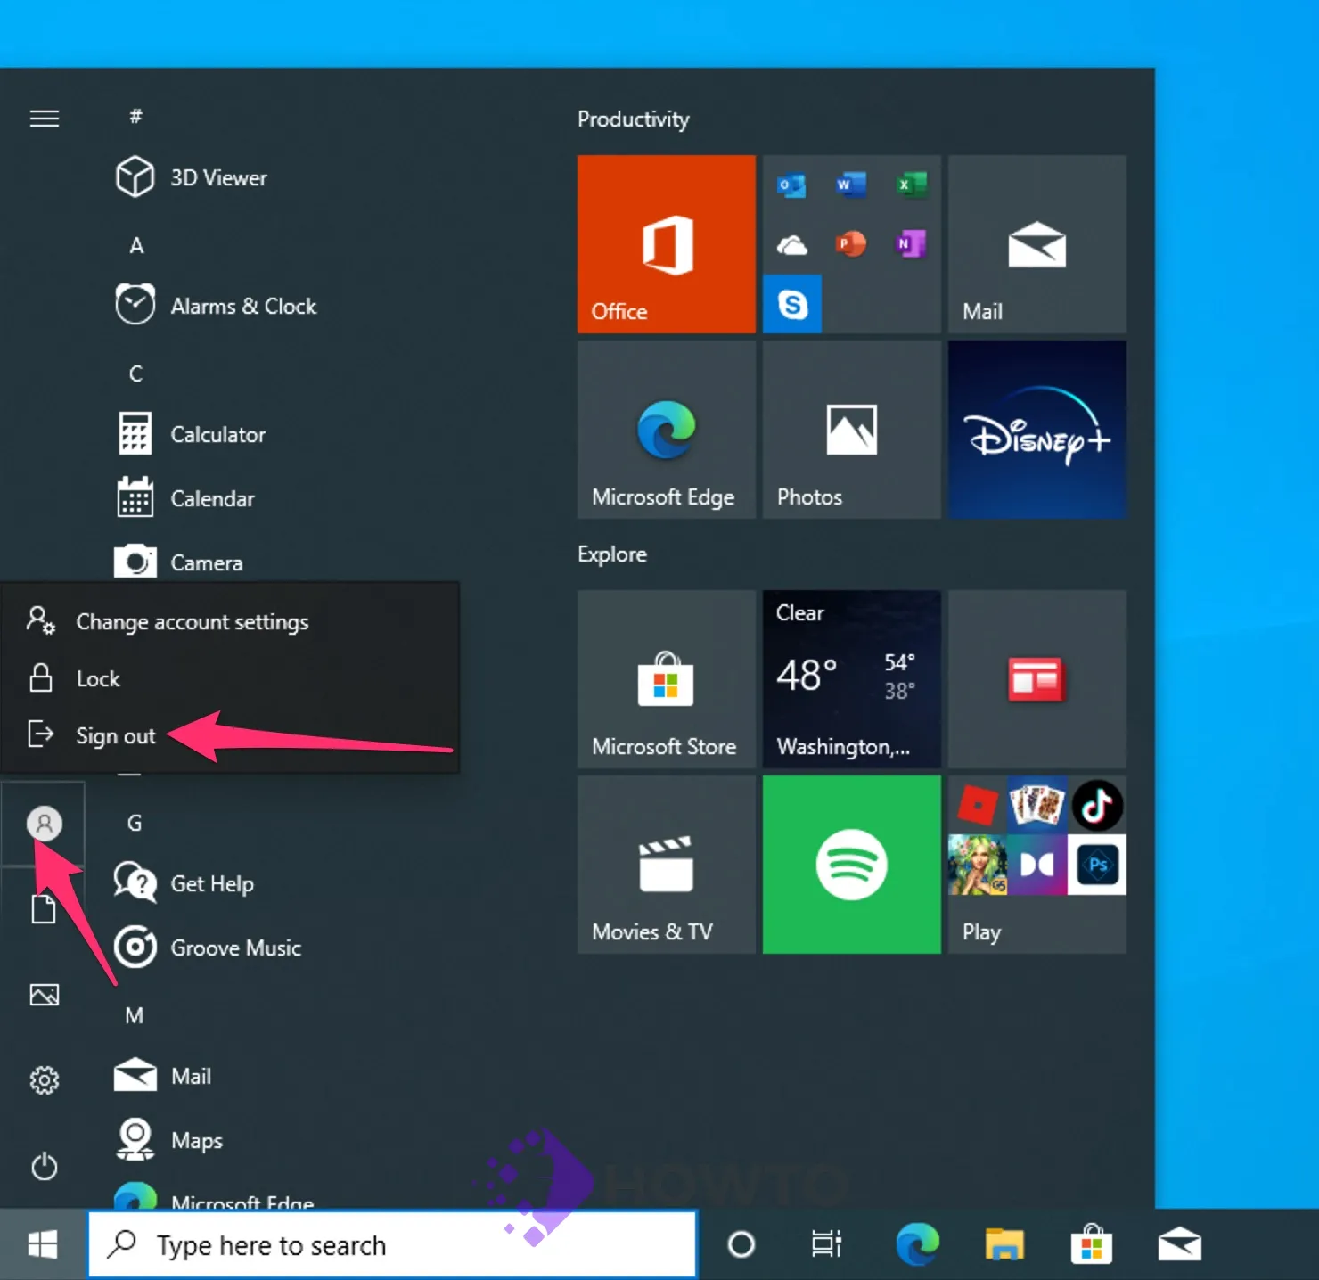Open OneDrive in the Office apps tile
1319x1280 pixels.
pyautogui.click(x=791, y=244)
